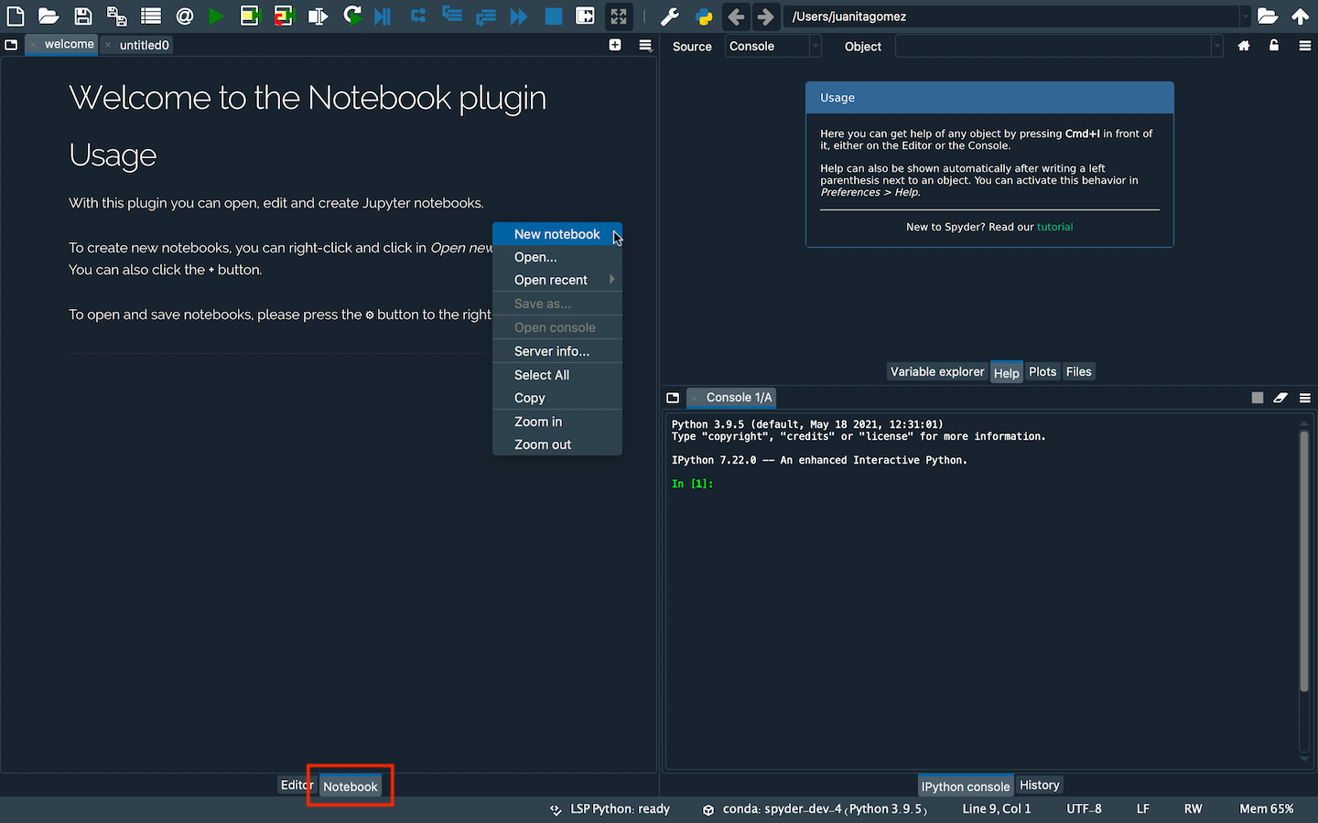Select the Variable explorer tab
1318x823 pixels.
[936, 371]
